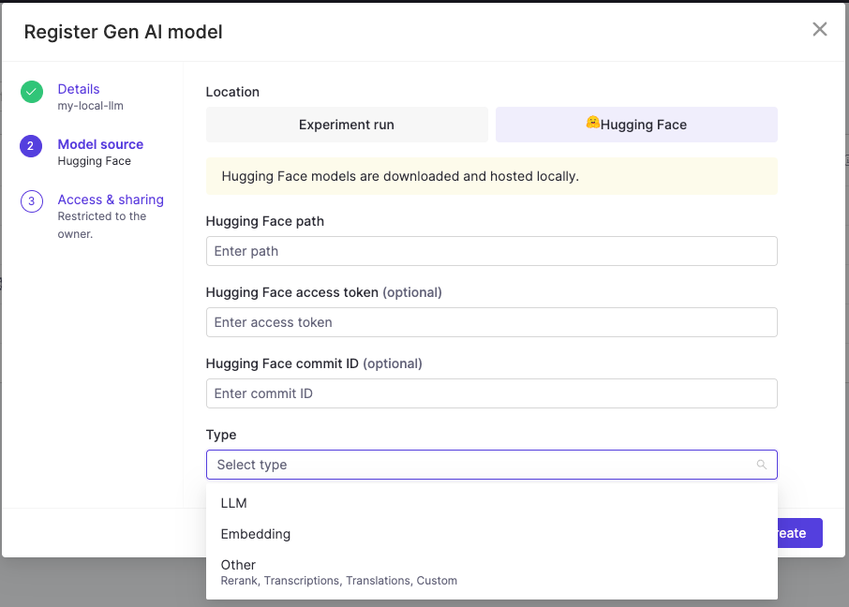Open the Model source step
The height and width of the screenshot is (607, 849).
[x=100, y=144]
